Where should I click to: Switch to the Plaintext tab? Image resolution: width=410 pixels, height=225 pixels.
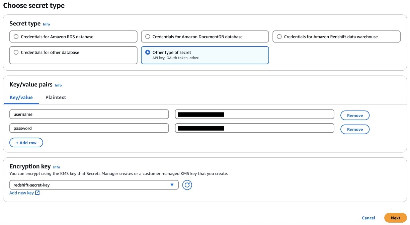56,97
